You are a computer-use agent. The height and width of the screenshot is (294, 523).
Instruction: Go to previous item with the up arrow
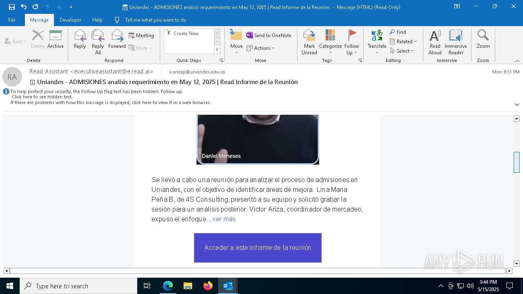pos(47,7)
